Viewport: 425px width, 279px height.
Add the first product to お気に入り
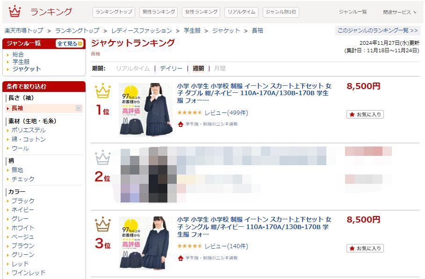pos(365,114)
